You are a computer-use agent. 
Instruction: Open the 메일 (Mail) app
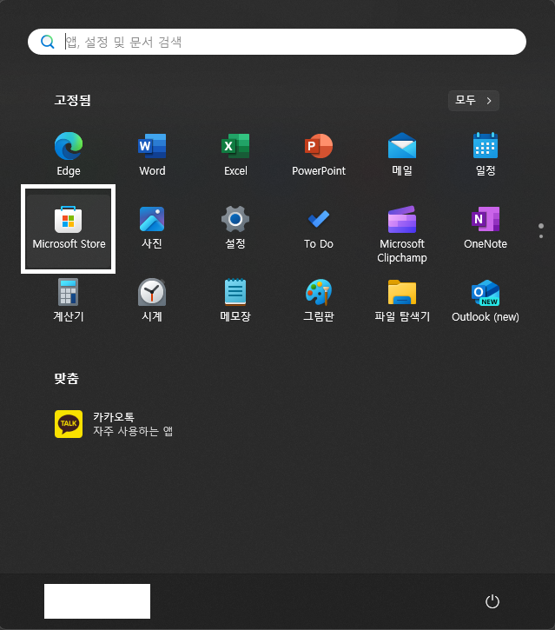pyautogui.click(x=402, y=155)
